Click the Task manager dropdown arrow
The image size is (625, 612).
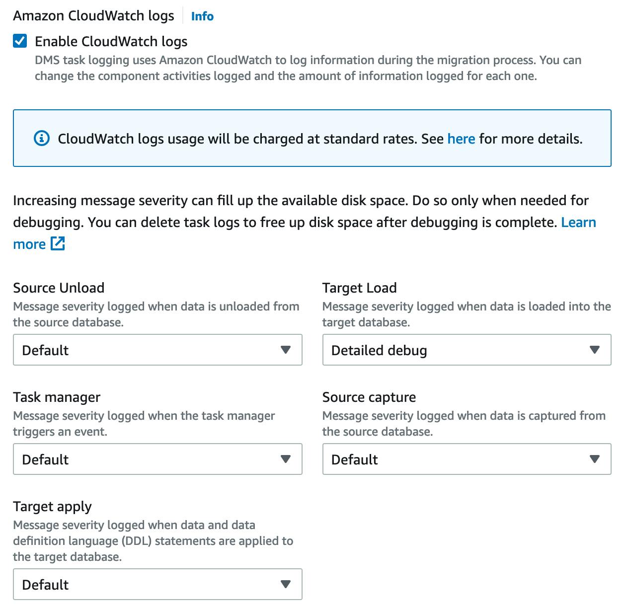click(x=286, y=459)
